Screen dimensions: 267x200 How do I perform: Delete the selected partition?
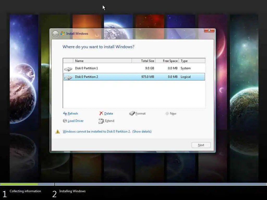pos(108,114)
